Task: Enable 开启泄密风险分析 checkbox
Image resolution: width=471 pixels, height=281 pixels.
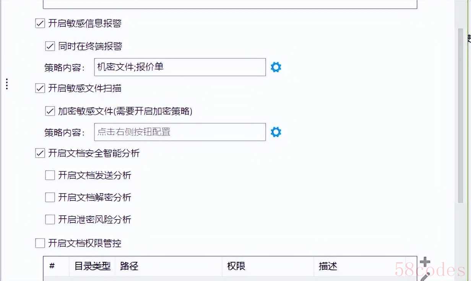Action: coord(50,220)
